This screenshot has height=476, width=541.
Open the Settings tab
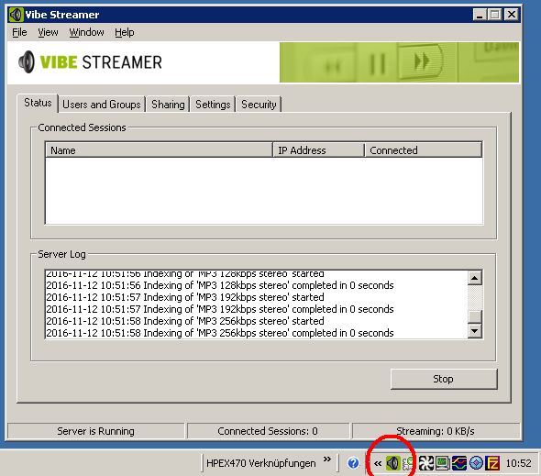pos(213,105)
